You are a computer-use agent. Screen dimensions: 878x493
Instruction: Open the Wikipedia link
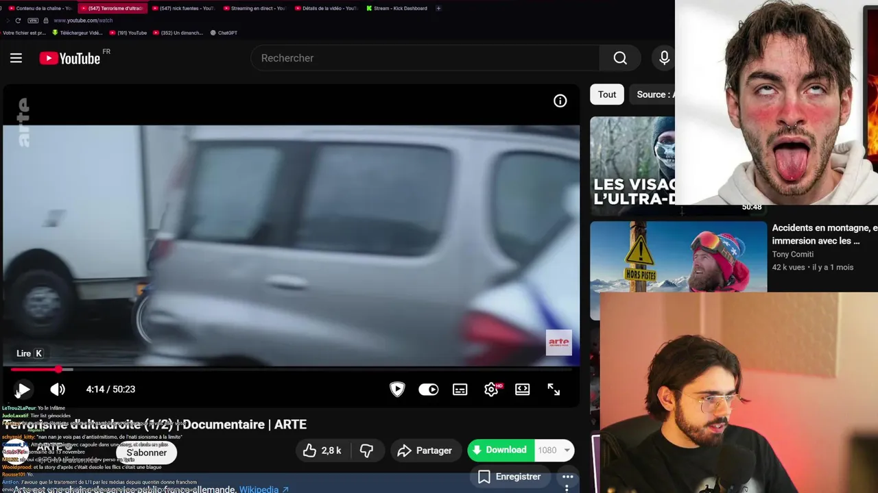[264, 489]
